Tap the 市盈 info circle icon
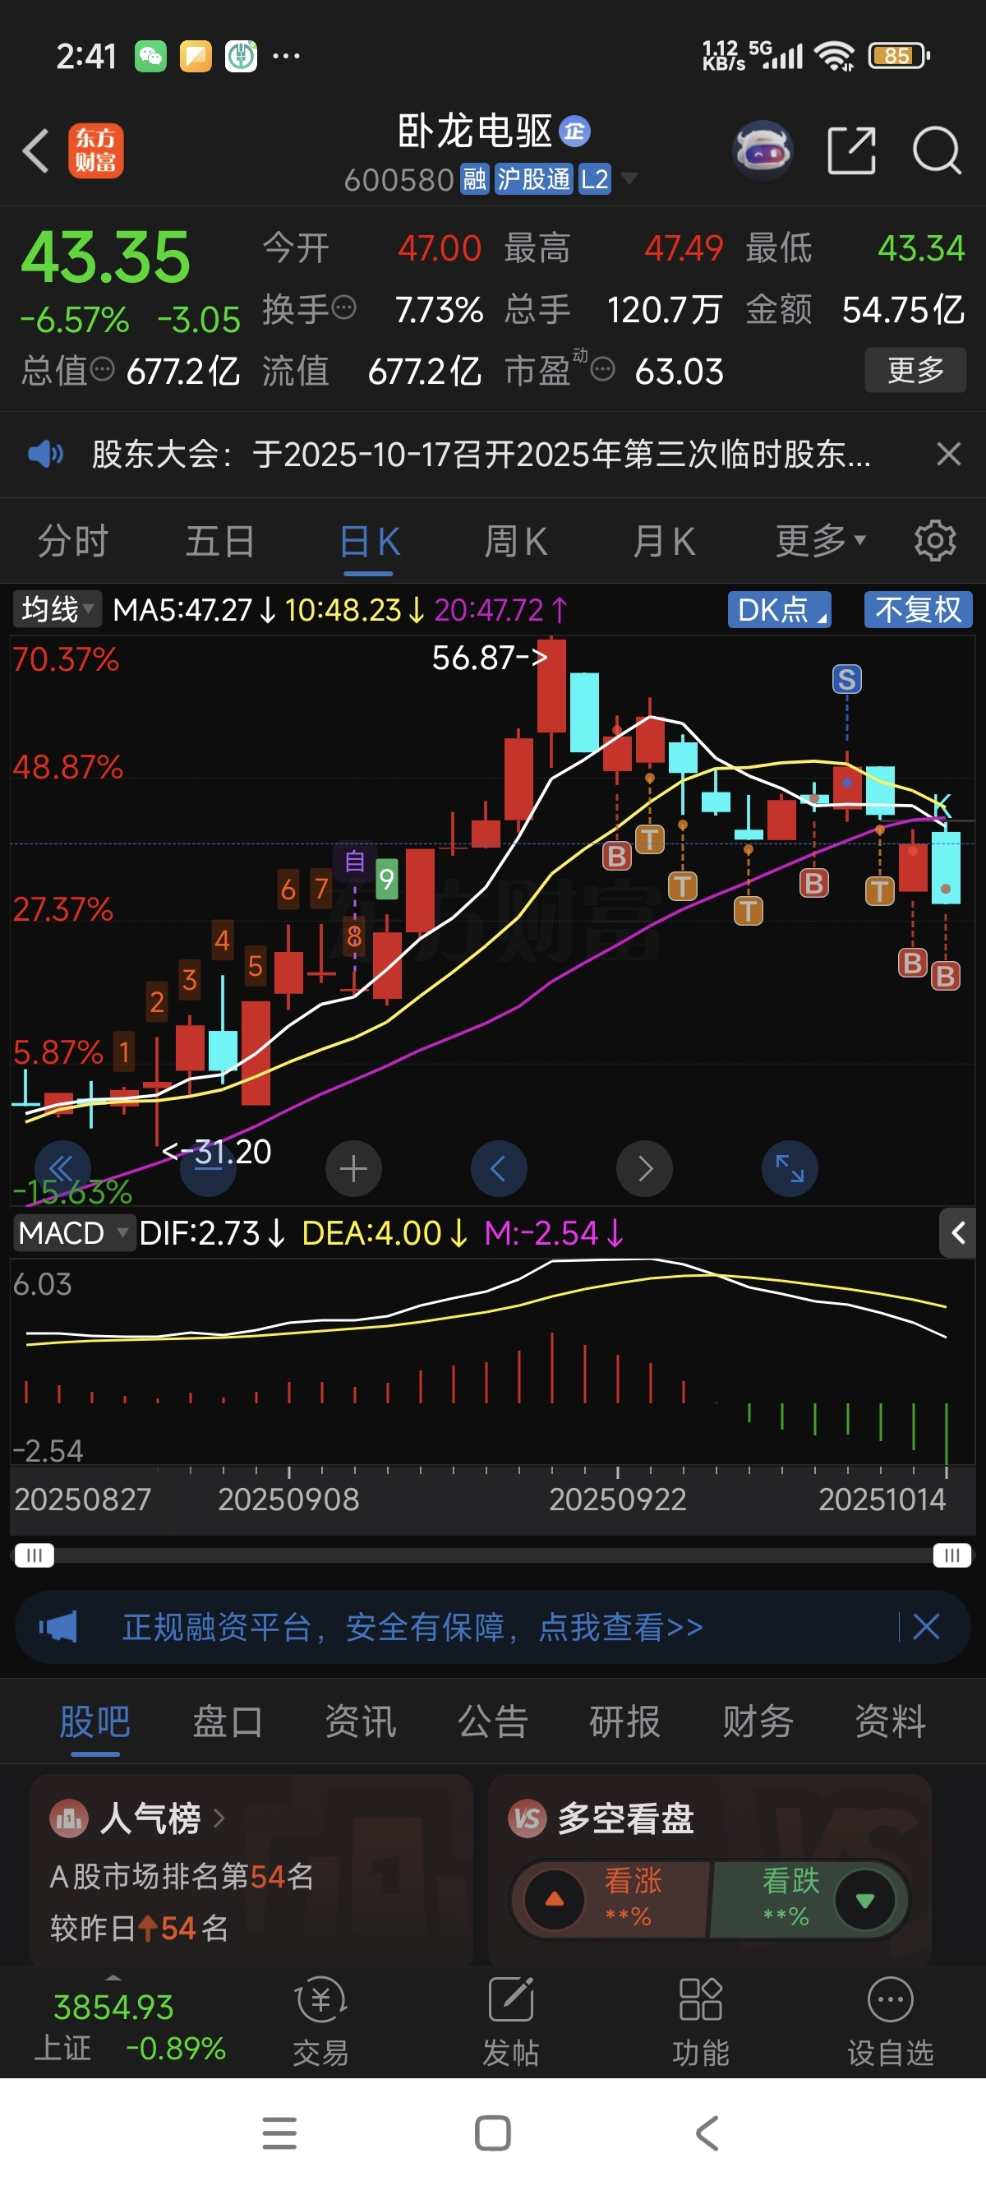The image size is (986, 2195). click(602, 370)
